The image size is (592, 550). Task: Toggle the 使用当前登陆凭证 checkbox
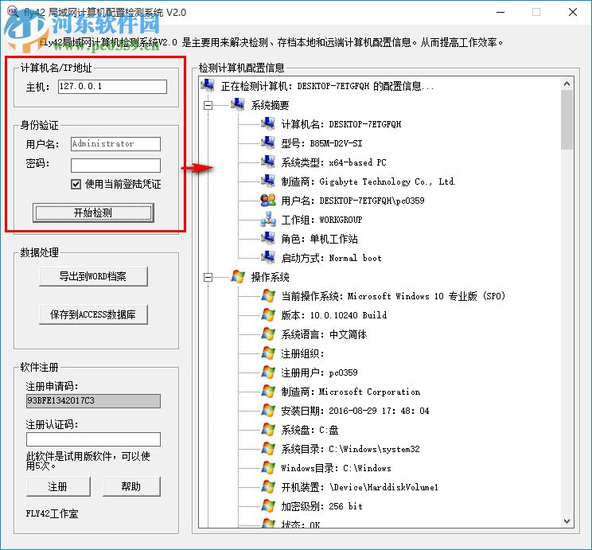pyautogui.click(x=76, y=185)
